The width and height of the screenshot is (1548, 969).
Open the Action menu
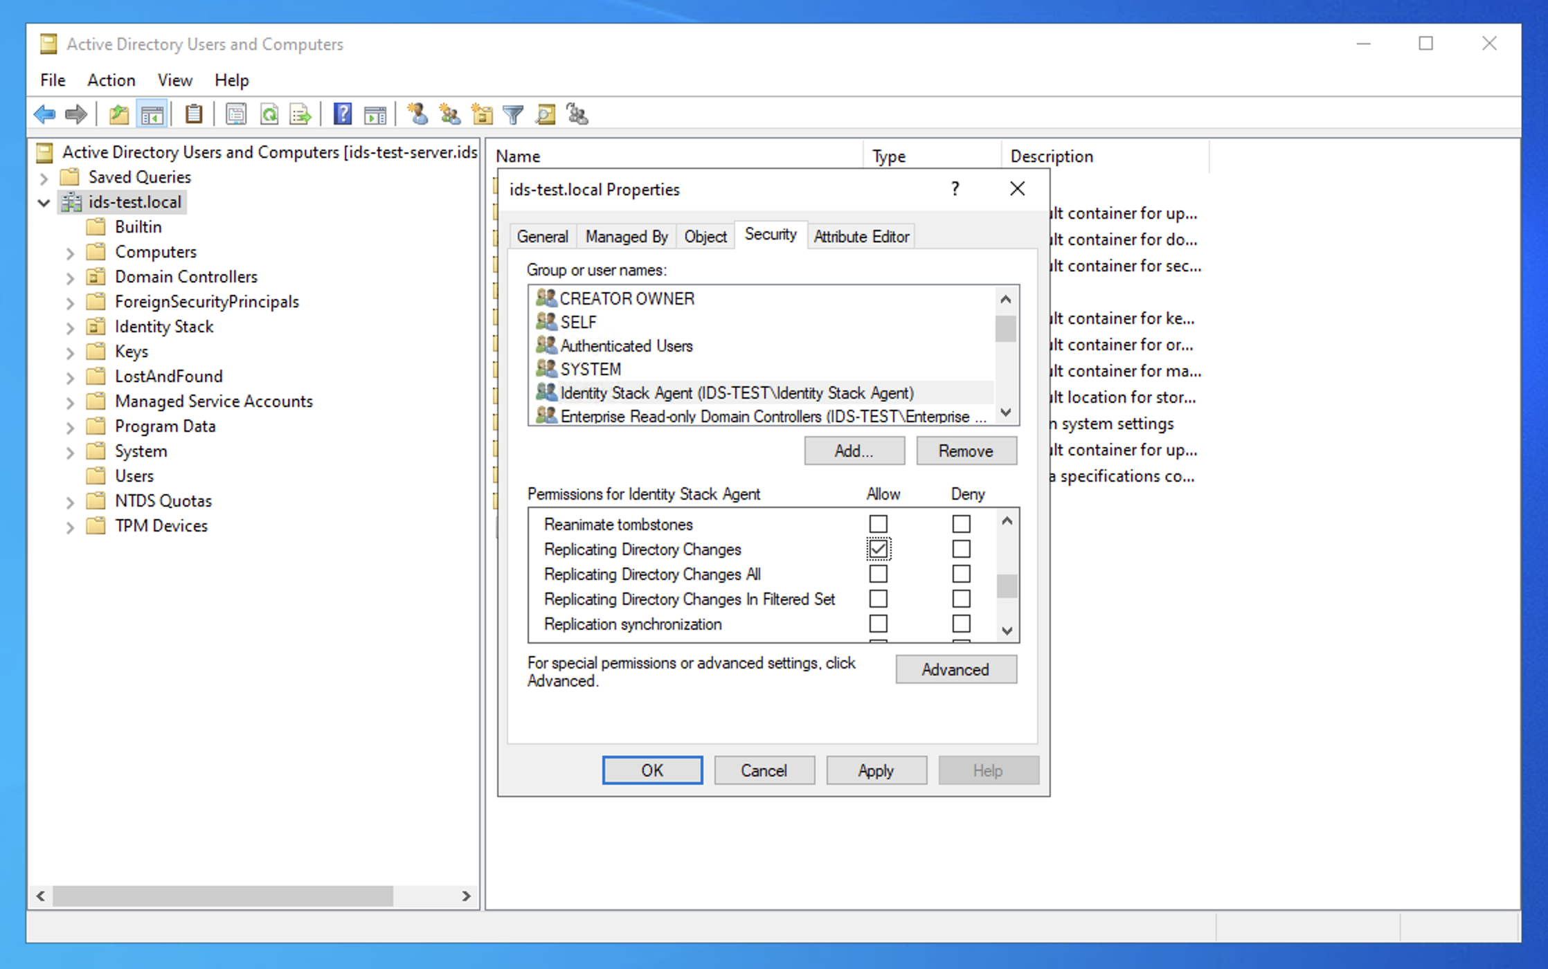coord(111,80)
